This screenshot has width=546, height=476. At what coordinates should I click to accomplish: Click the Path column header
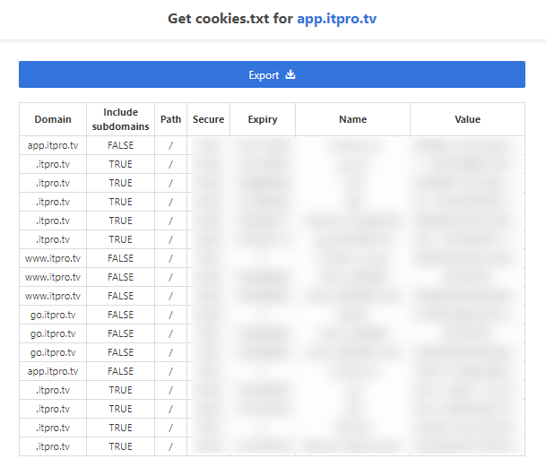point(170,119)
